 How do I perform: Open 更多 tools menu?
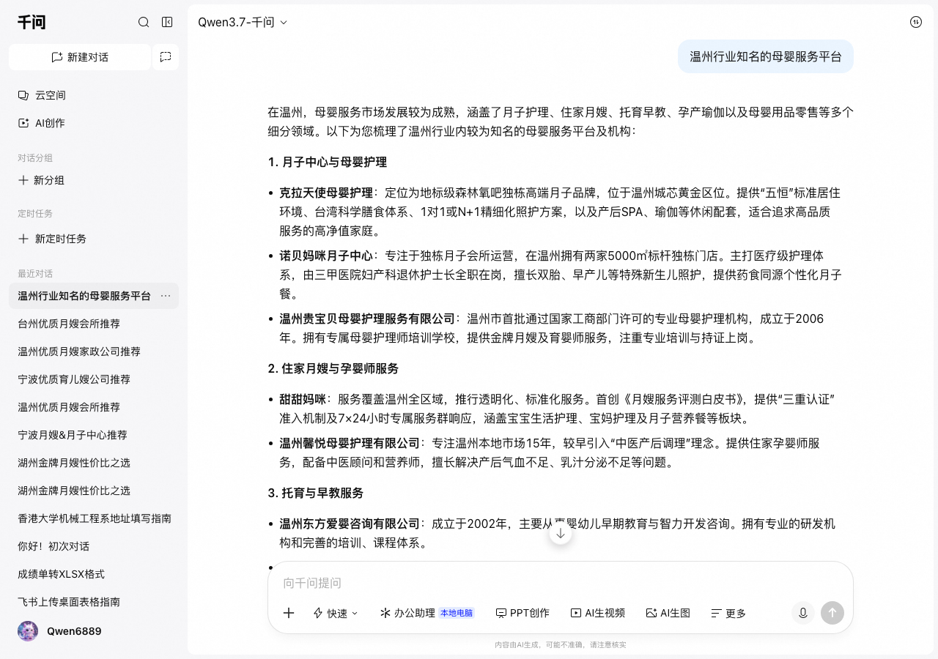[x=728, y=613]
